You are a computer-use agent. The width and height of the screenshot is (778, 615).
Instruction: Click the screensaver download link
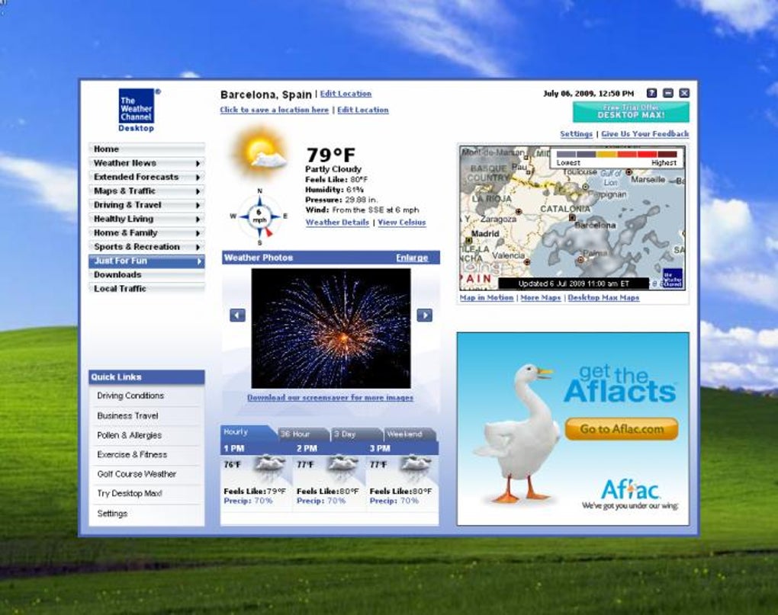click(330, 398)
